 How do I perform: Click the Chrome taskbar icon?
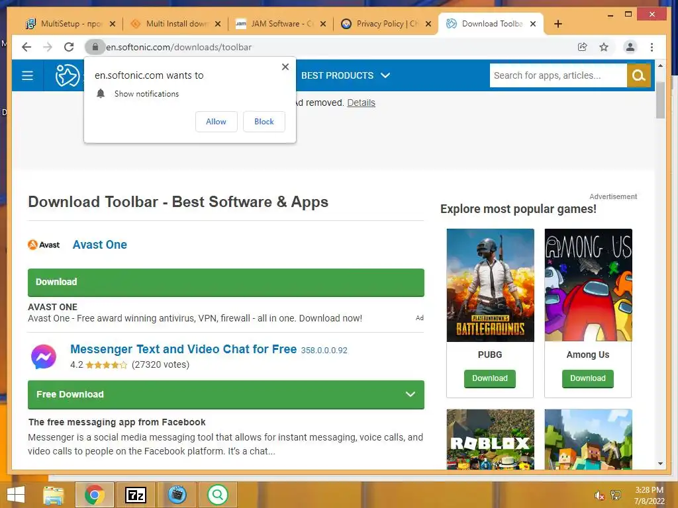coord(95,495)
